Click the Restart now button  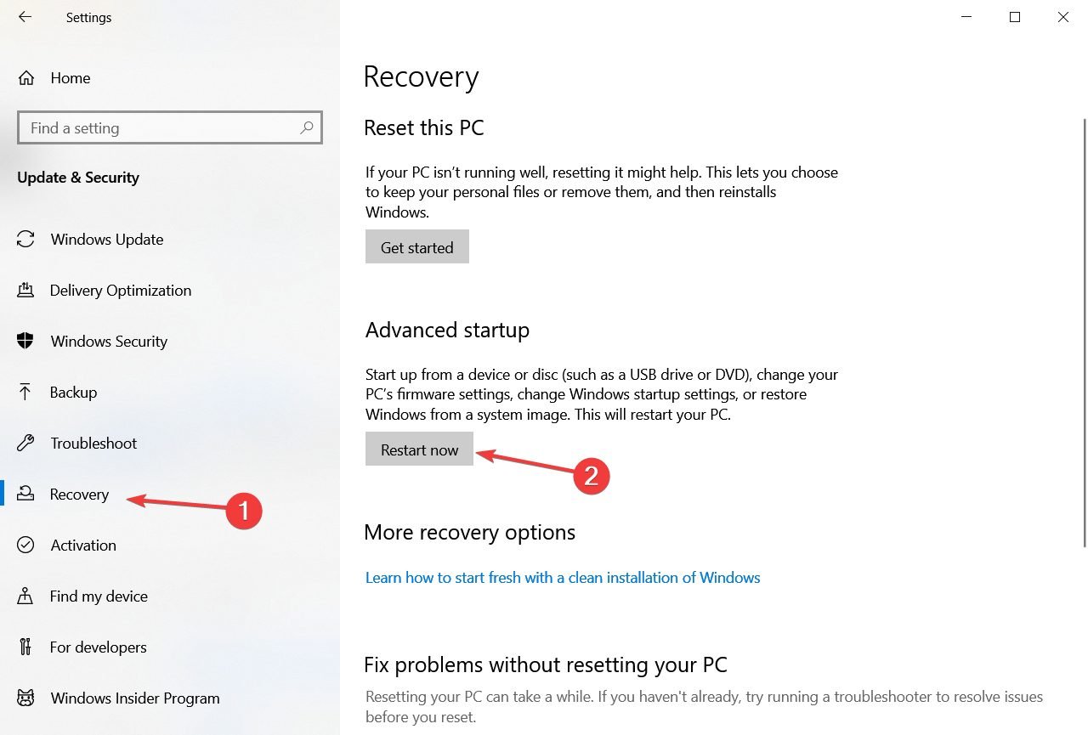420,449
